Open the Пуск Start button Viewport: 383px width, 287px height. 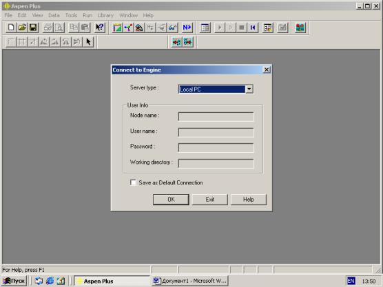[14, 281]
